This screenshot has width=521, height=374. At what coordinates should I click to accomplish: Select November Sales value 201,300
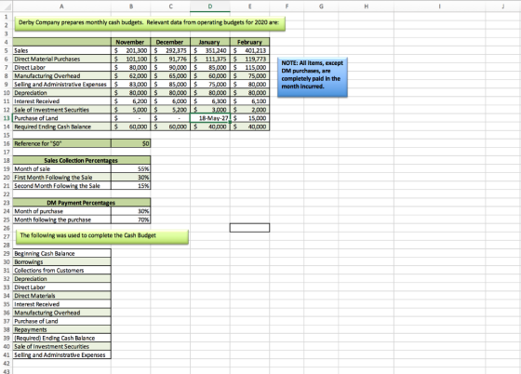tap(131, 50)
